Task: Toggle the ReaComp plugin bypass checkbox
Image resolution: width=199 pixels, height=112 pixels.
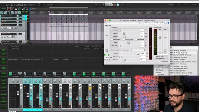Action: tap(168, 23)
